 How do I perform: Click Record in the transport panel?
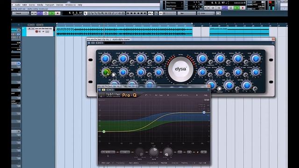(242, 8)
